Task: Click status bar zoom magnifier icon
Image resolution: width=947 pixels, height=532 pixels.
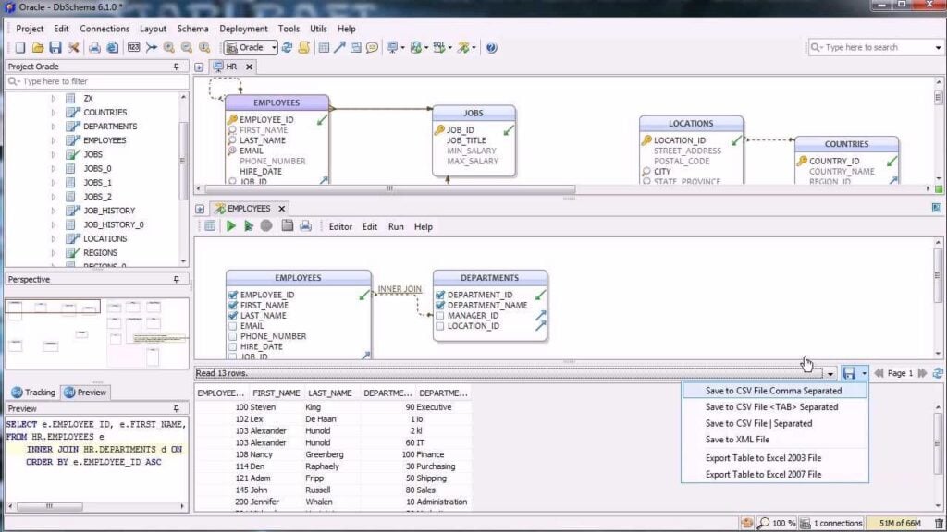Action: click(x=763, y=524)
